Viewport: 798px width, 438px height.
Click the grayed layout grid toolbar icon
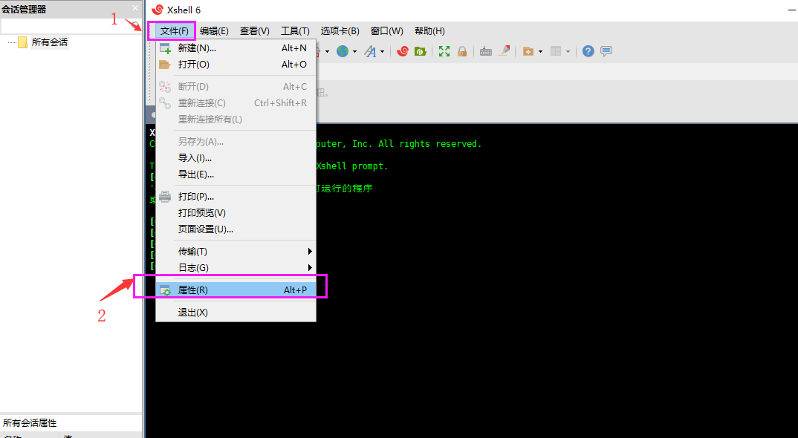(x=556, y=51)
